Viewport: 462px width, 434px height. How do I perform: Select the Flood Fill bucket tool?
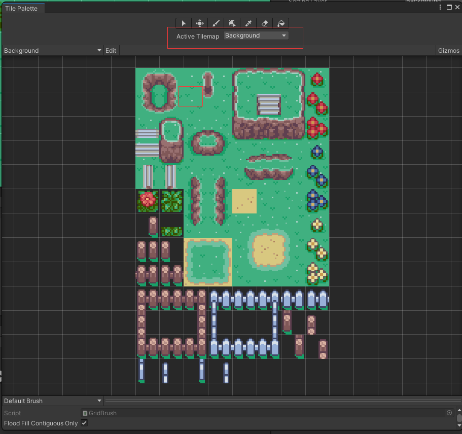281,23
